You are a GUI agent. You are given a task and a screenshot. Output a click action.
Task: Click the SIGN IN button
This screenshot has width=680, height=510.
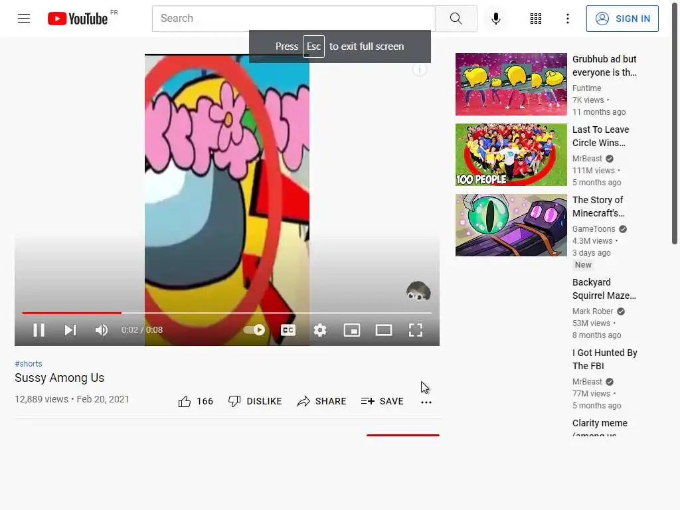(622, 18)
